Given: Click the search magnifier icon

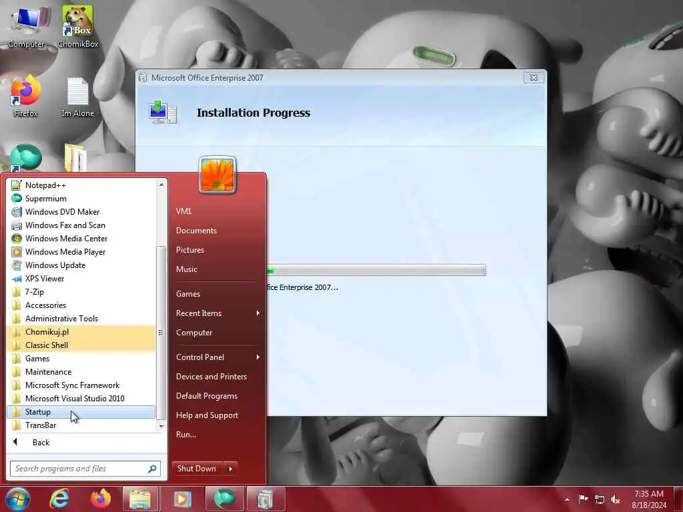Looking at the screenshot, I should coord(153,469).
